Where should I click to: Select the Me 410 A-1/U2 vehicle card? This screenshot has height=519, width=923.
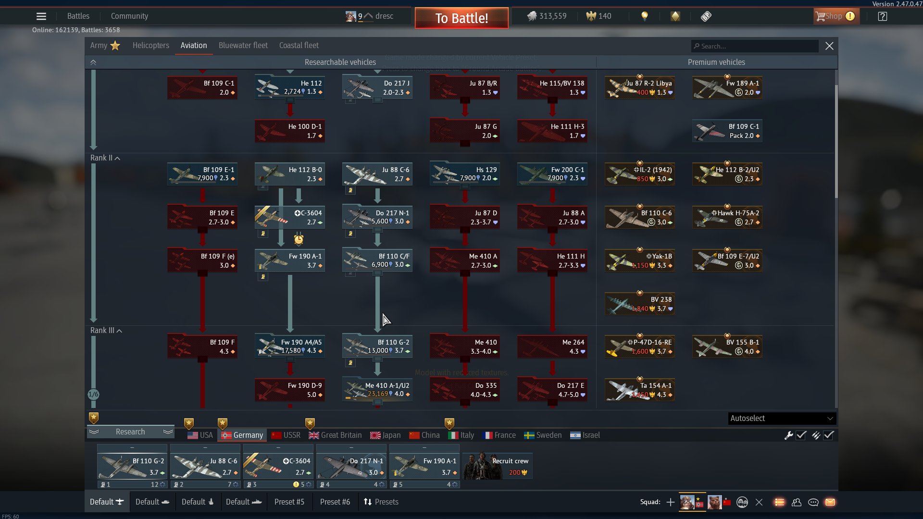(x=377, y=389)
